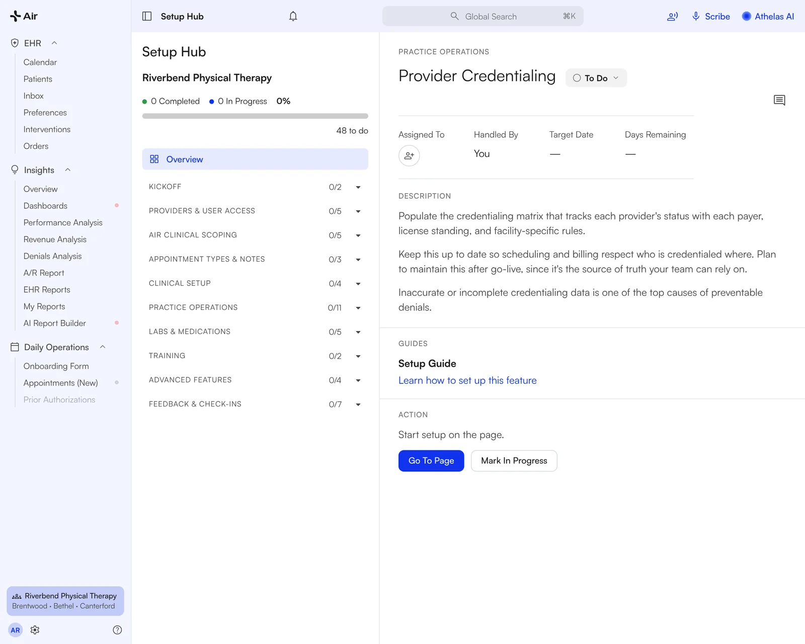Open the To Do status dropdown
805x644 pixels.
coord(596,78)
